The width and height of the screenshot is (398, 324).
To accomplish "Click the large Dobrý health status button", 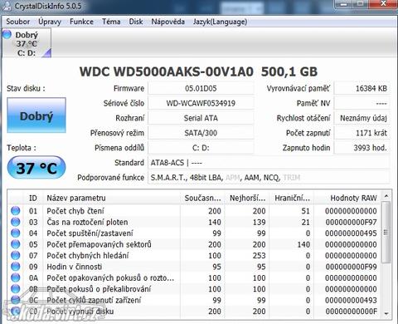I will pyautogui.click(x=36, y=115).
